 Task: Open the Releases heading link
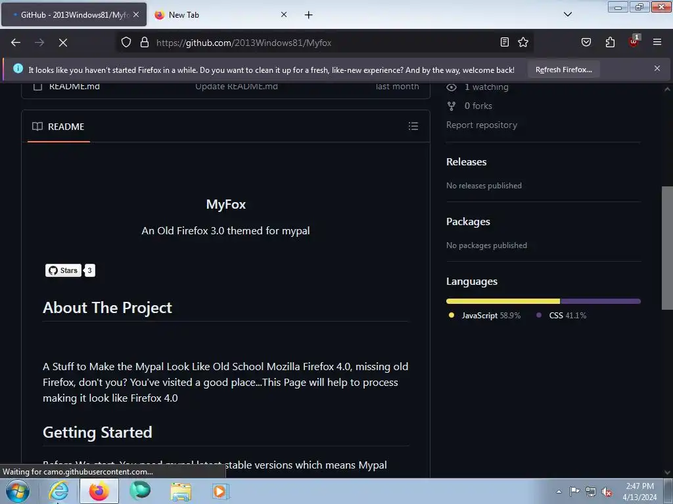467,161
